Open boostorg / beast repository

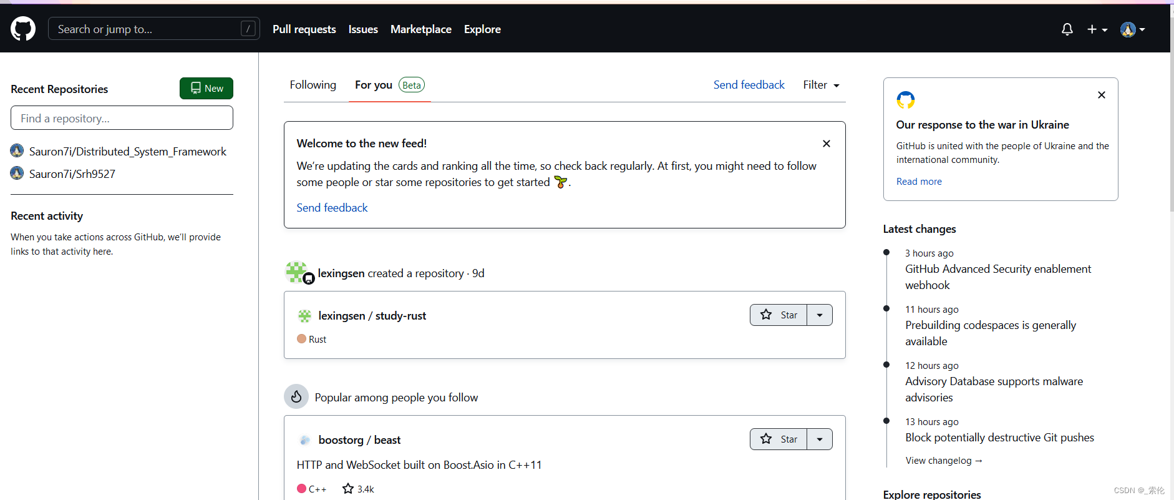pyautogui.click(x=360, y=440)
